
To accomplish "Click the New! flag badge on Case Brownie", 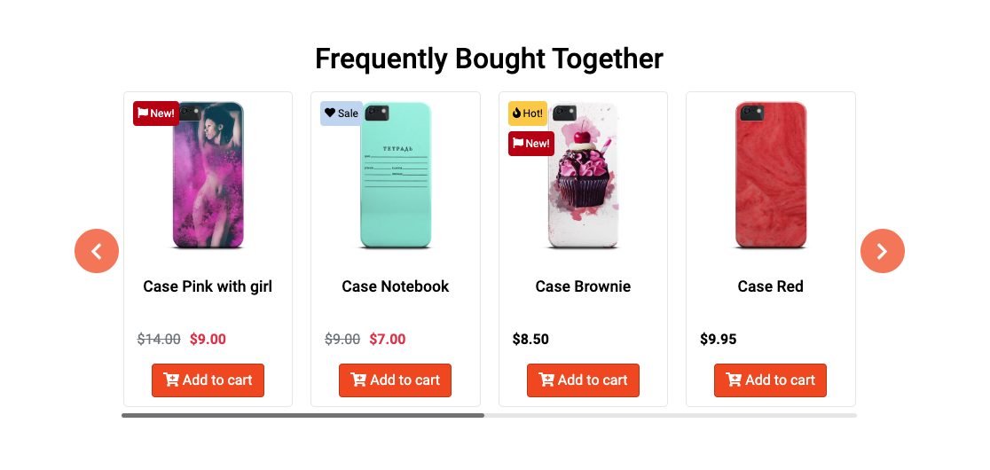I will pyautogui.click(x=531, y=143).
